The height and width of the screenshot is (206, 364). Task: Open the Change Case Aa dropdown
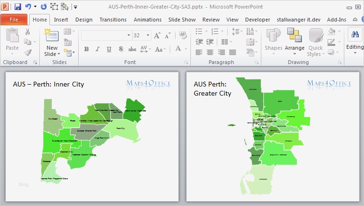click(160, 49)
